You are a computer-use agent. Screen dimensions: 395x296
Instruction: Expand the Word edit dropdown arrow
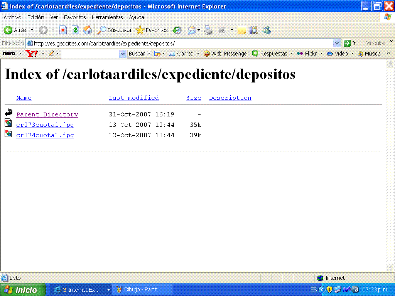click(x=232, y=30)
